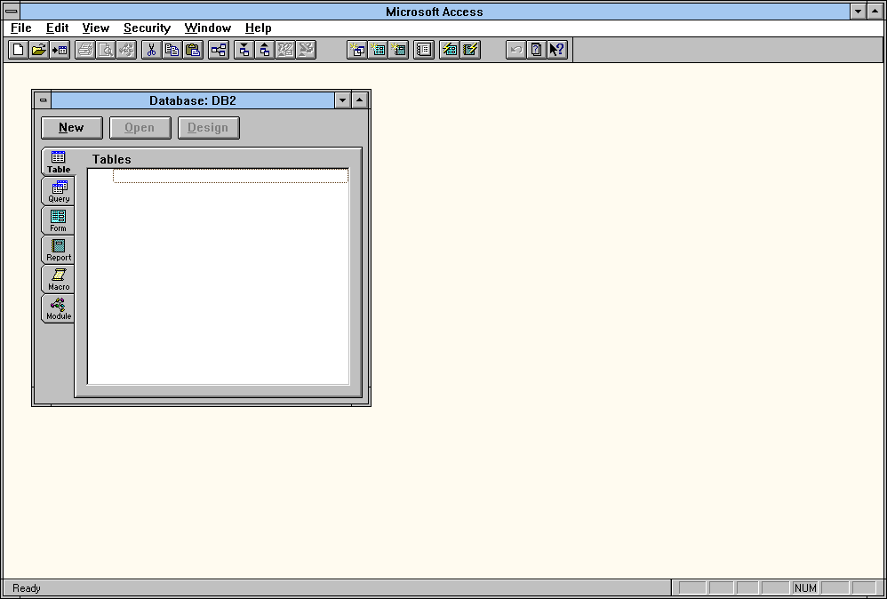
Task: Click the New Query toolbar icon
Action: coord(356,50)
